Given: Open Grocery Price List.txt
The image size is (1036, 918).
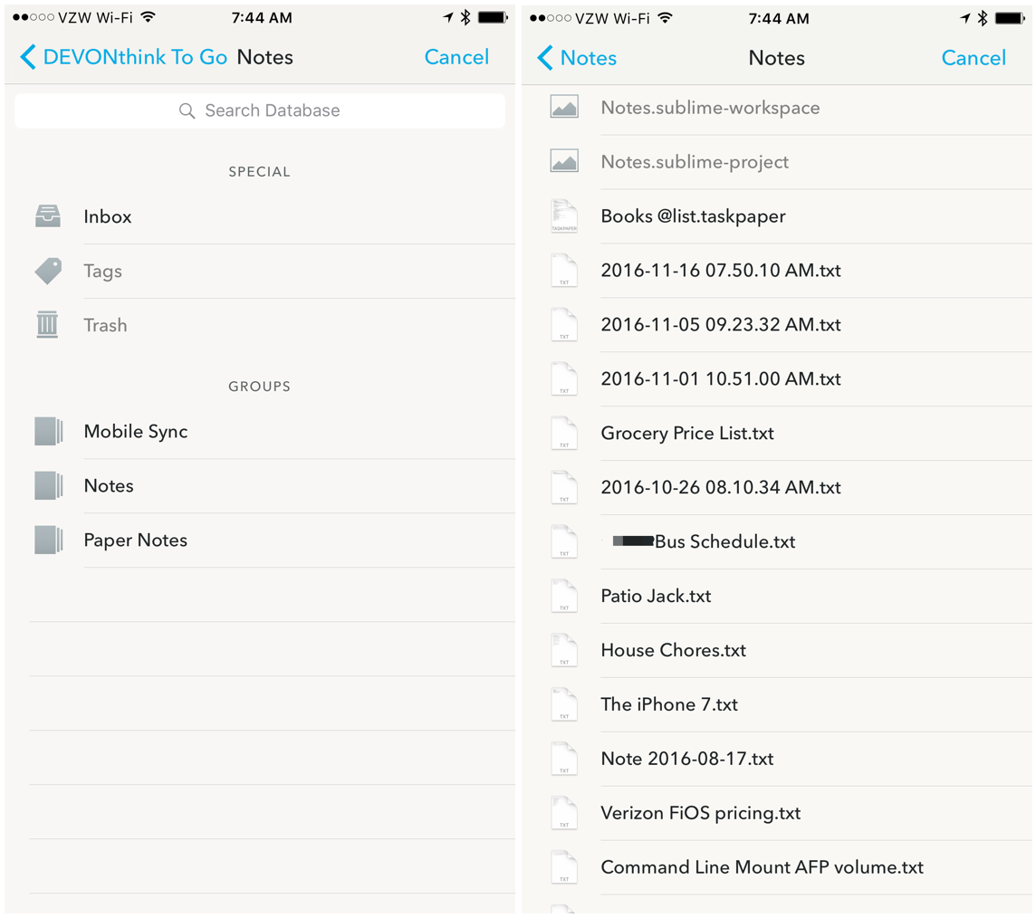Looking at the screenshot, I should (777, 433).
